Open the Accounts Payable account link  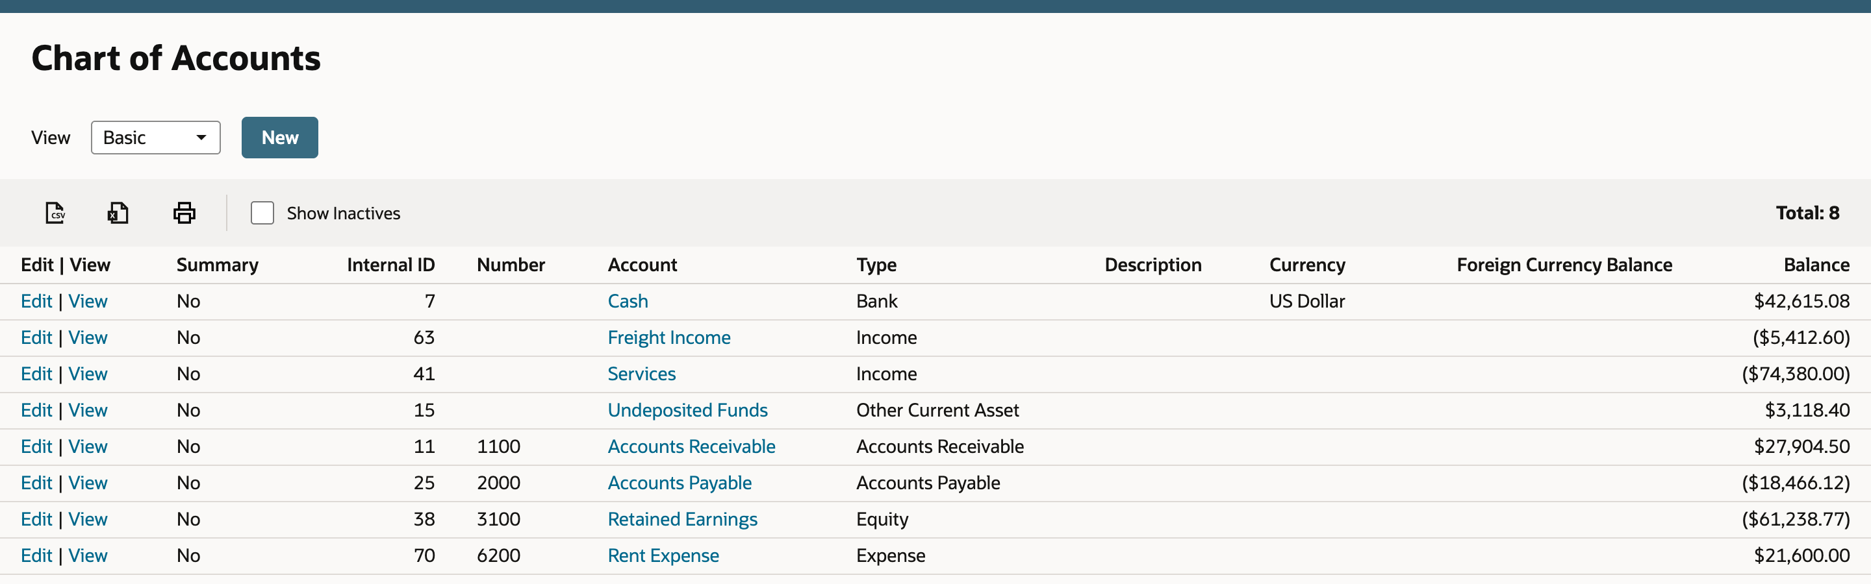click(x=679, y=482)
